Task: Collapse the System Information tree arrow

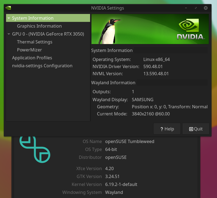Action: click(9, 18)
